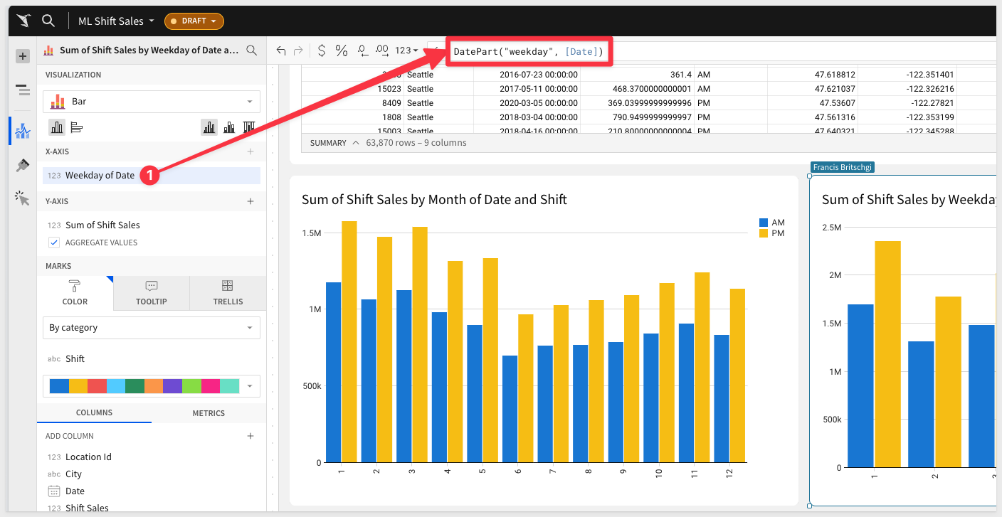The image size is (1002, 517).
Task: Open the paintbrush format panel icon
Action: click(x=23, y=165)
